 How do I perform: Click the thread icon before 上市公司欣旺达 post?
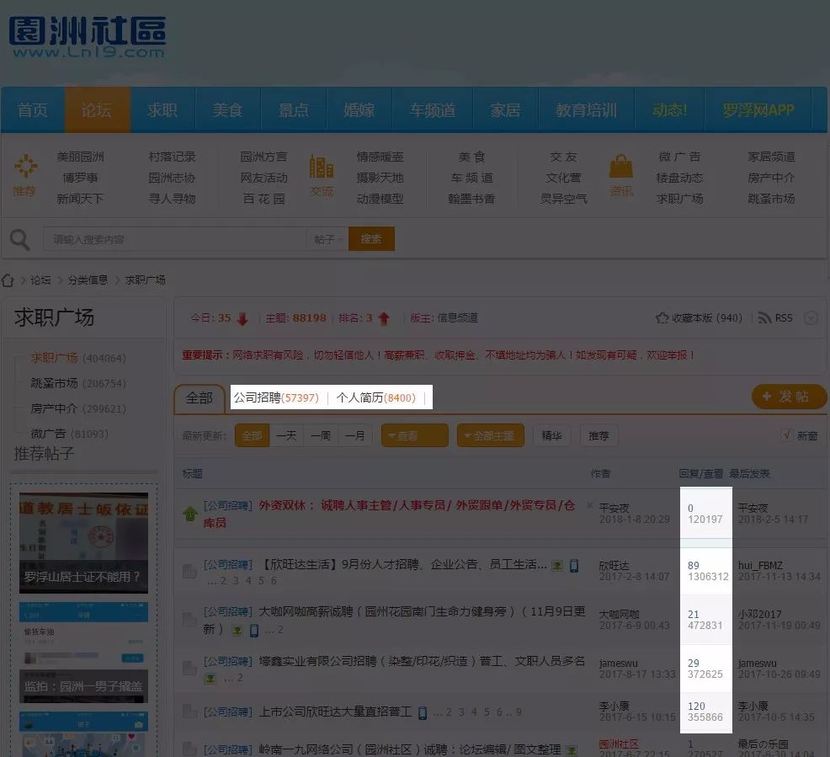tap(189, 712)
